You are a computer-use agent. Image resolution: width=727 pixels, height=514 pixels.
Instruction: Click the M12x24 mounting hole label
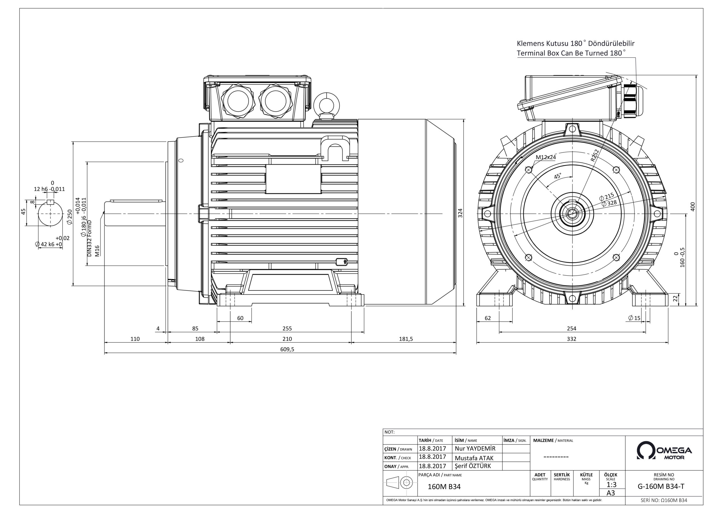click(x=546, y=157)
